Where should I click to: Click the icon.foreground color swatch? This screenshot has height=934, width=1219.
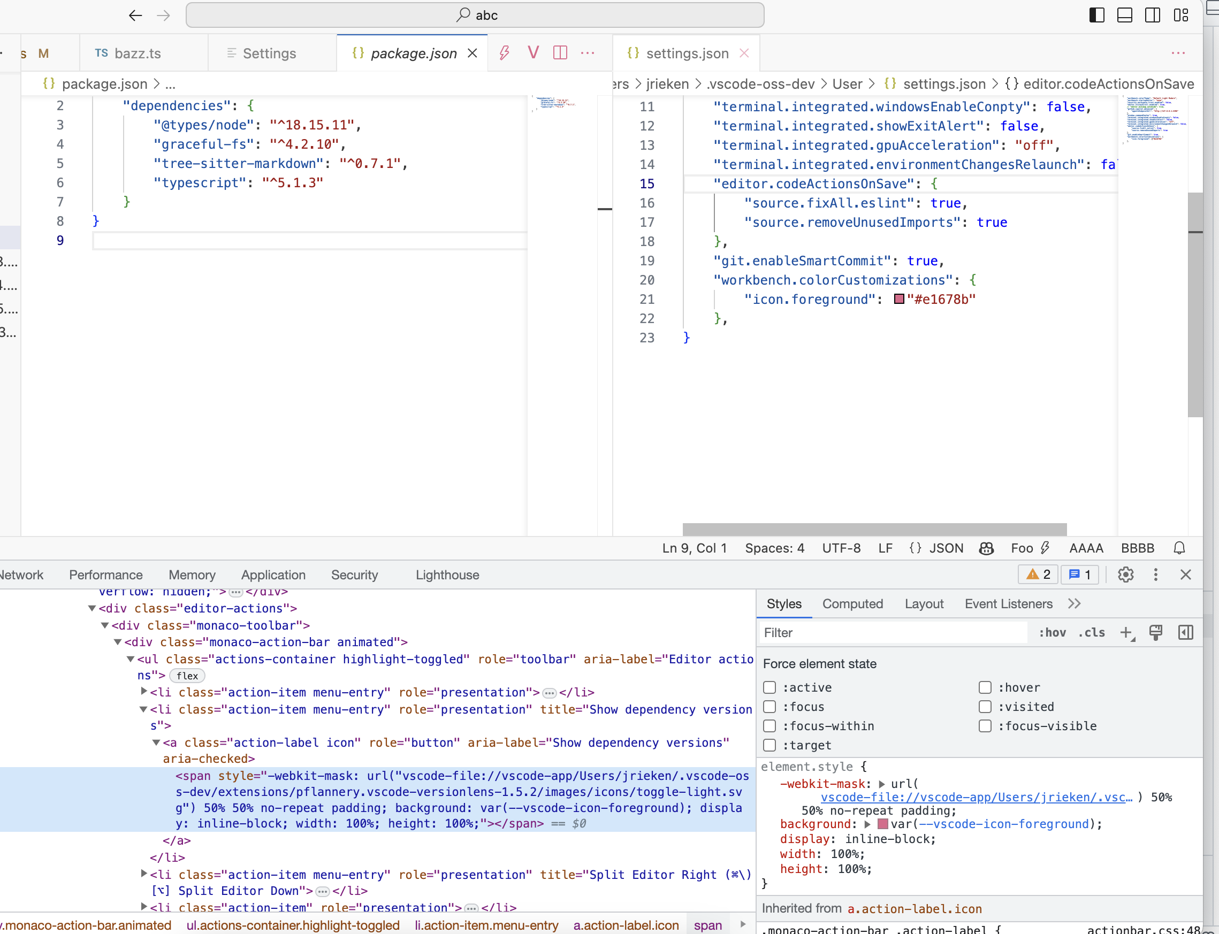[x=899, y=299]
